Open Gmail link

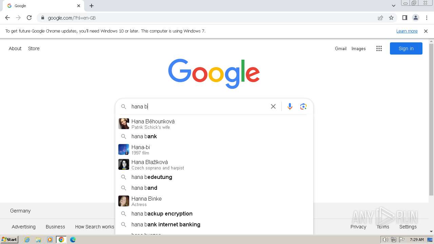coord(341,48)
